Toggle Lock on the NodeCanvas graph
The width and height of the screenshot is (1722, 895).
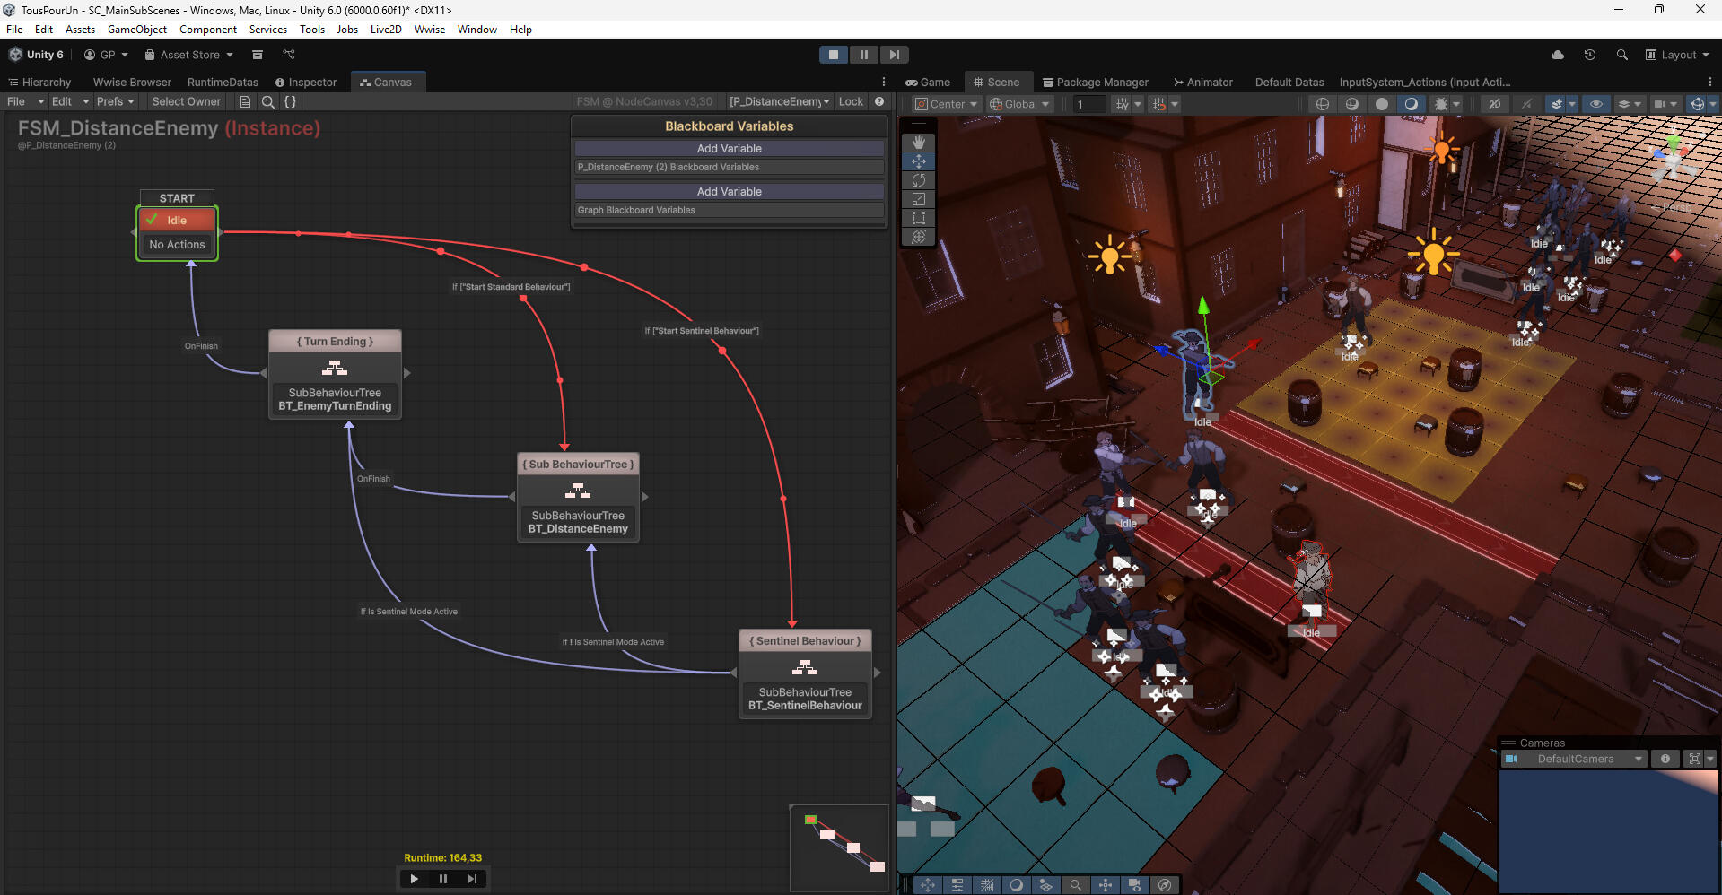point(850,102)
